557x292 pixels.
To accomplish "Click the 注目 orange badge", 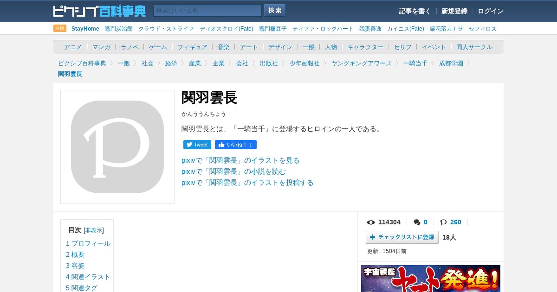I will click(60, 28).
